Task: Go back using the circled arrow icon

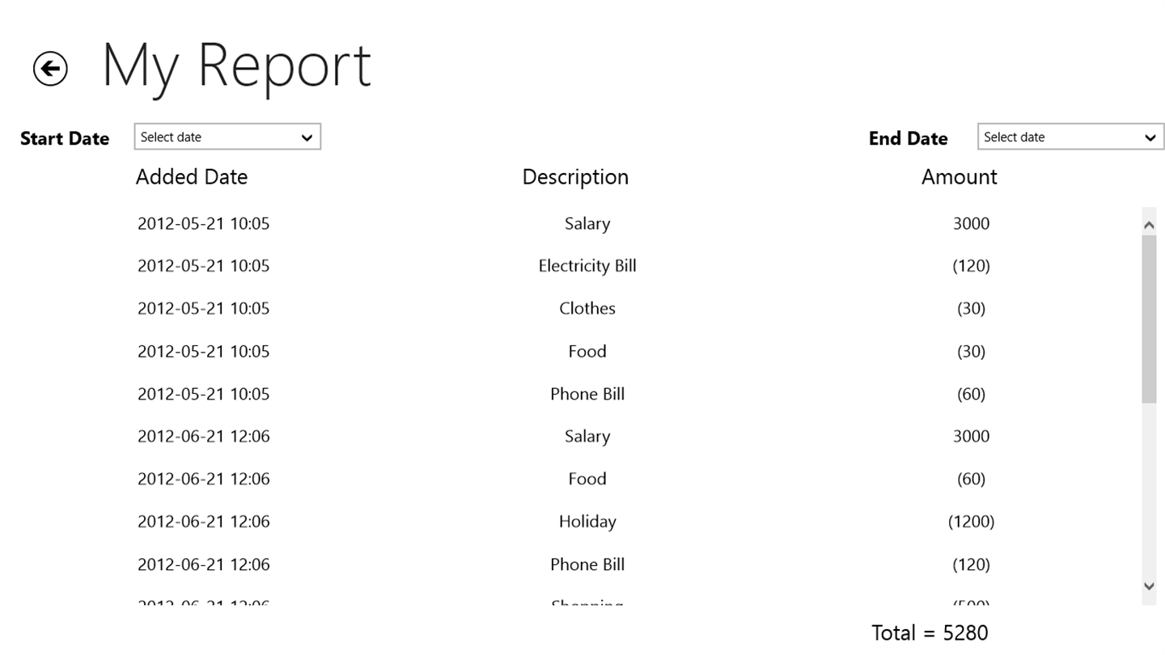Action: tap(50, 69)
